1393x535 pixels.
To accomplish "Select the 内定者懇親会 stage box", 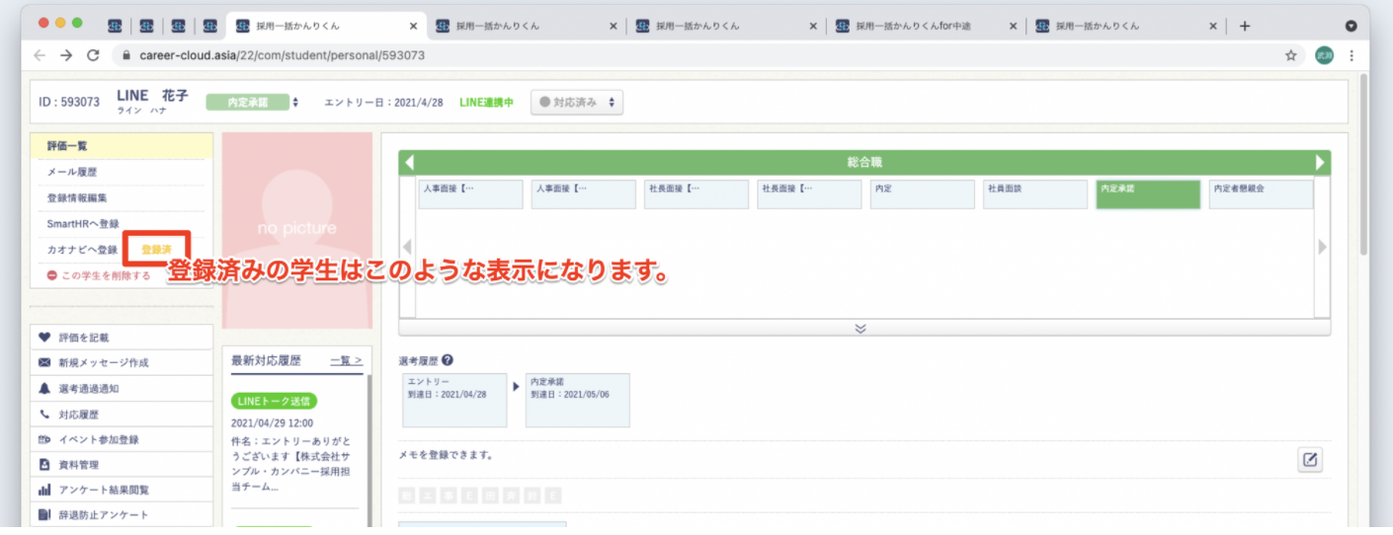I will coord(1262,193).
